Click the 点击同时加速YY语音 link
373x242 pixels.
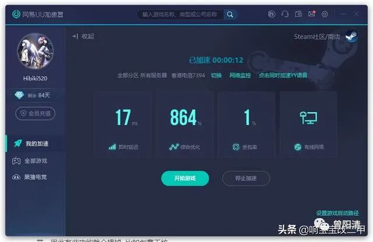[283, 76]
